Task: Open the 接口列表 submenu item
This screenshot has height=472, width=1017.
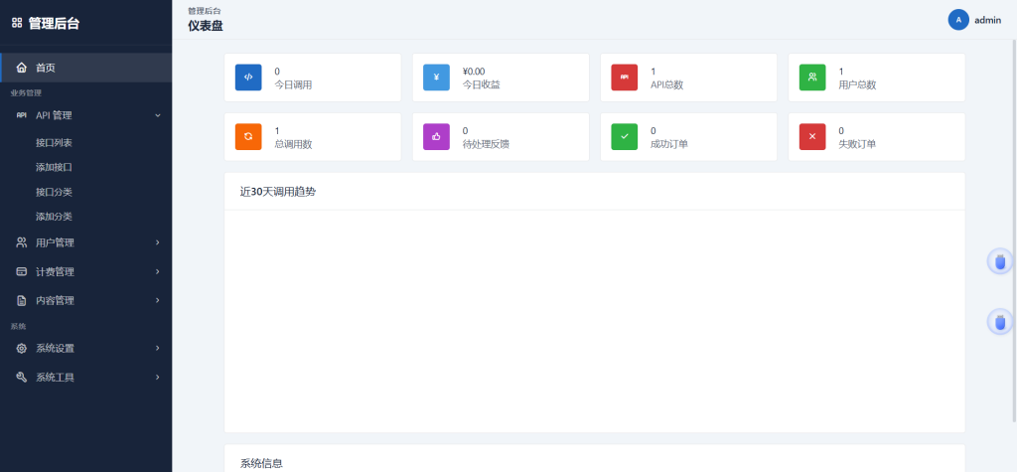Action: (x=54, y=143)
